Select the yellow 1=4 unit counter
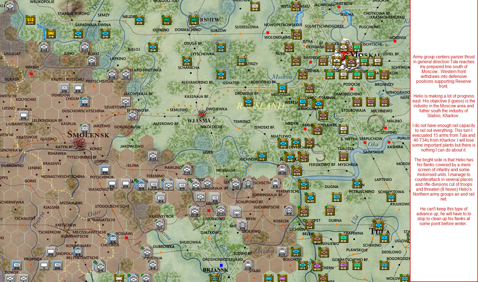The width and height of the screenshot is (478, 282). pyautogui.click(x=51, y=34)
